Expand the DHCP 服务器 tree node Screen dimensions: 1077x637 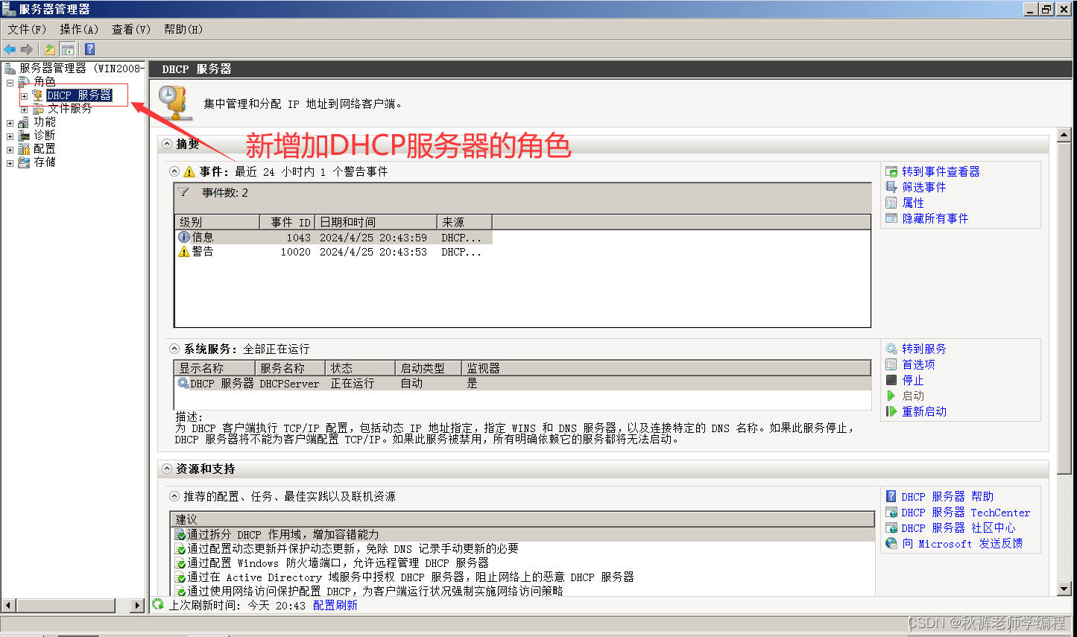click(24, 96)
